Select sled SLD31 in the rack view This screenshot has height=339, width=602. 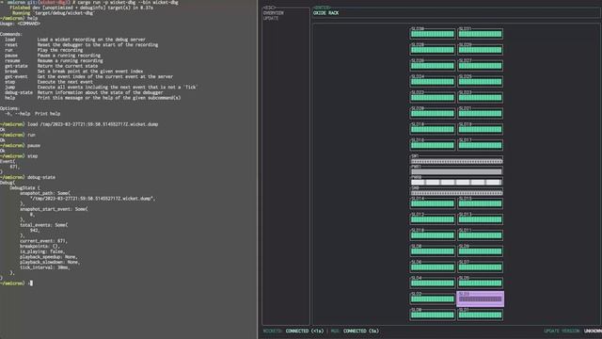coord(480,34)
